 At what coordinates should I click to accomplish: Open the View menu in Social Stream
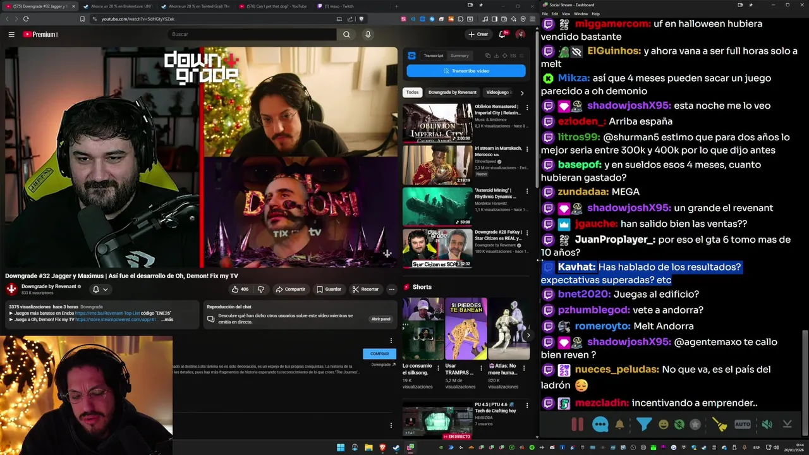click(x=566, y=13)
